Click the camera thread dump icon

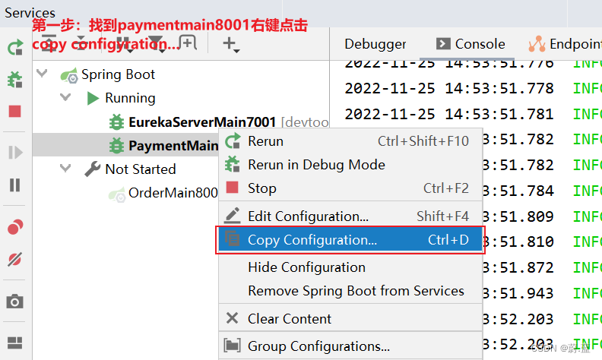click(15, 302)
